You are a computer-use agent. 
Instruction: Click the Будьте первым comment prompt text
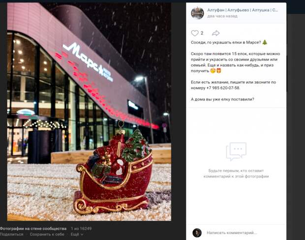click(x=236, y=173)
